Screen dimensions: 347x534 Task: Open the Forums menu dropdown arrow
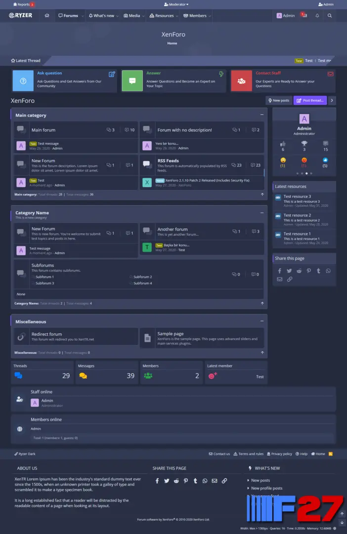point(83,16)
